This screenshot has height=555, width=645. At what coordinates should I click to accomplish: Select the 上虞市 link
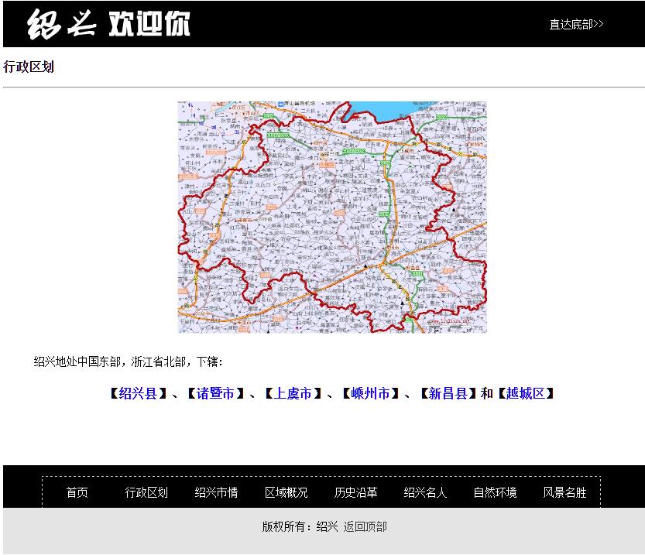[293, 393]
